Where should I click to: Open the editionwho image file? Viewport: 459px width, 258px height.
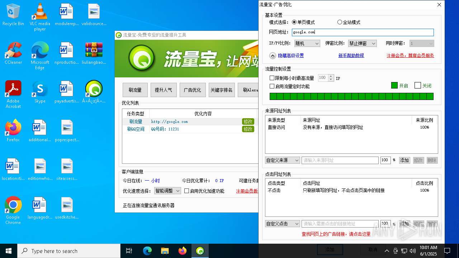40,169
